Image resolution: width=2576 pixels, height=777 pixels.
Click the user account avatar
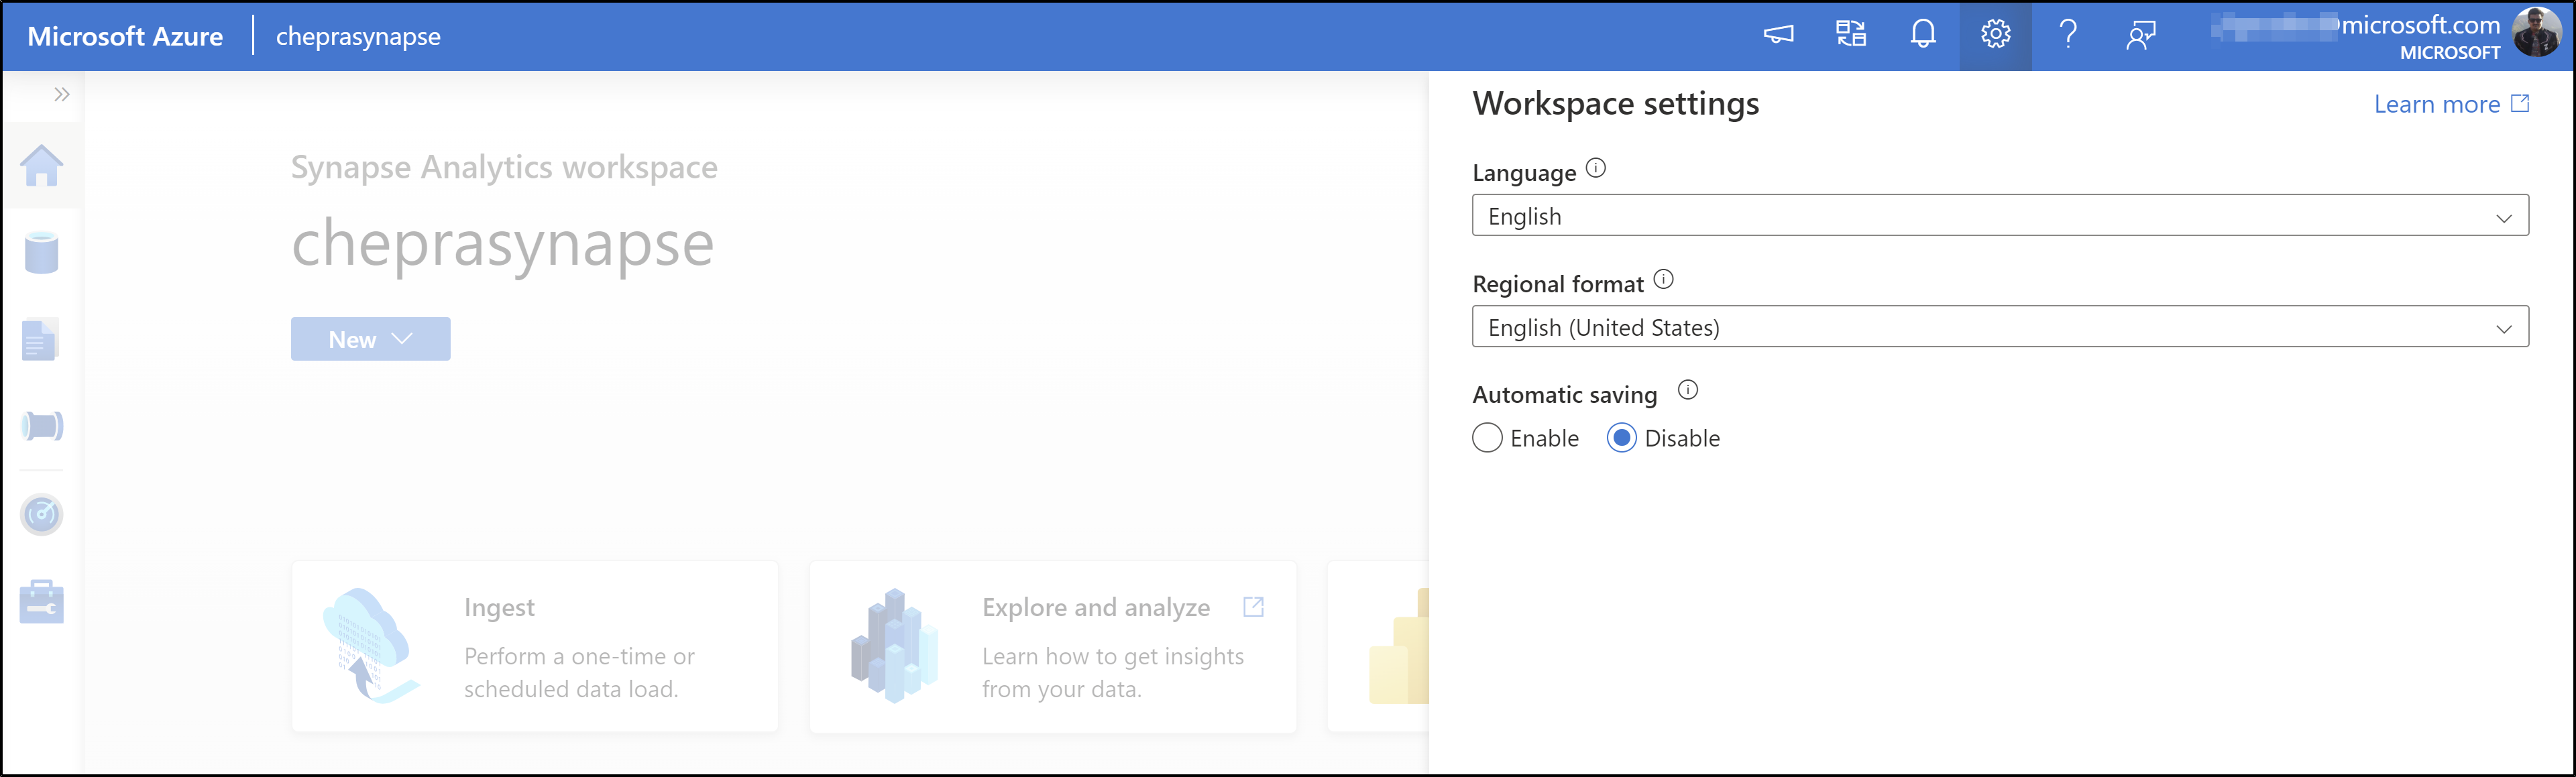[2536, 33]
